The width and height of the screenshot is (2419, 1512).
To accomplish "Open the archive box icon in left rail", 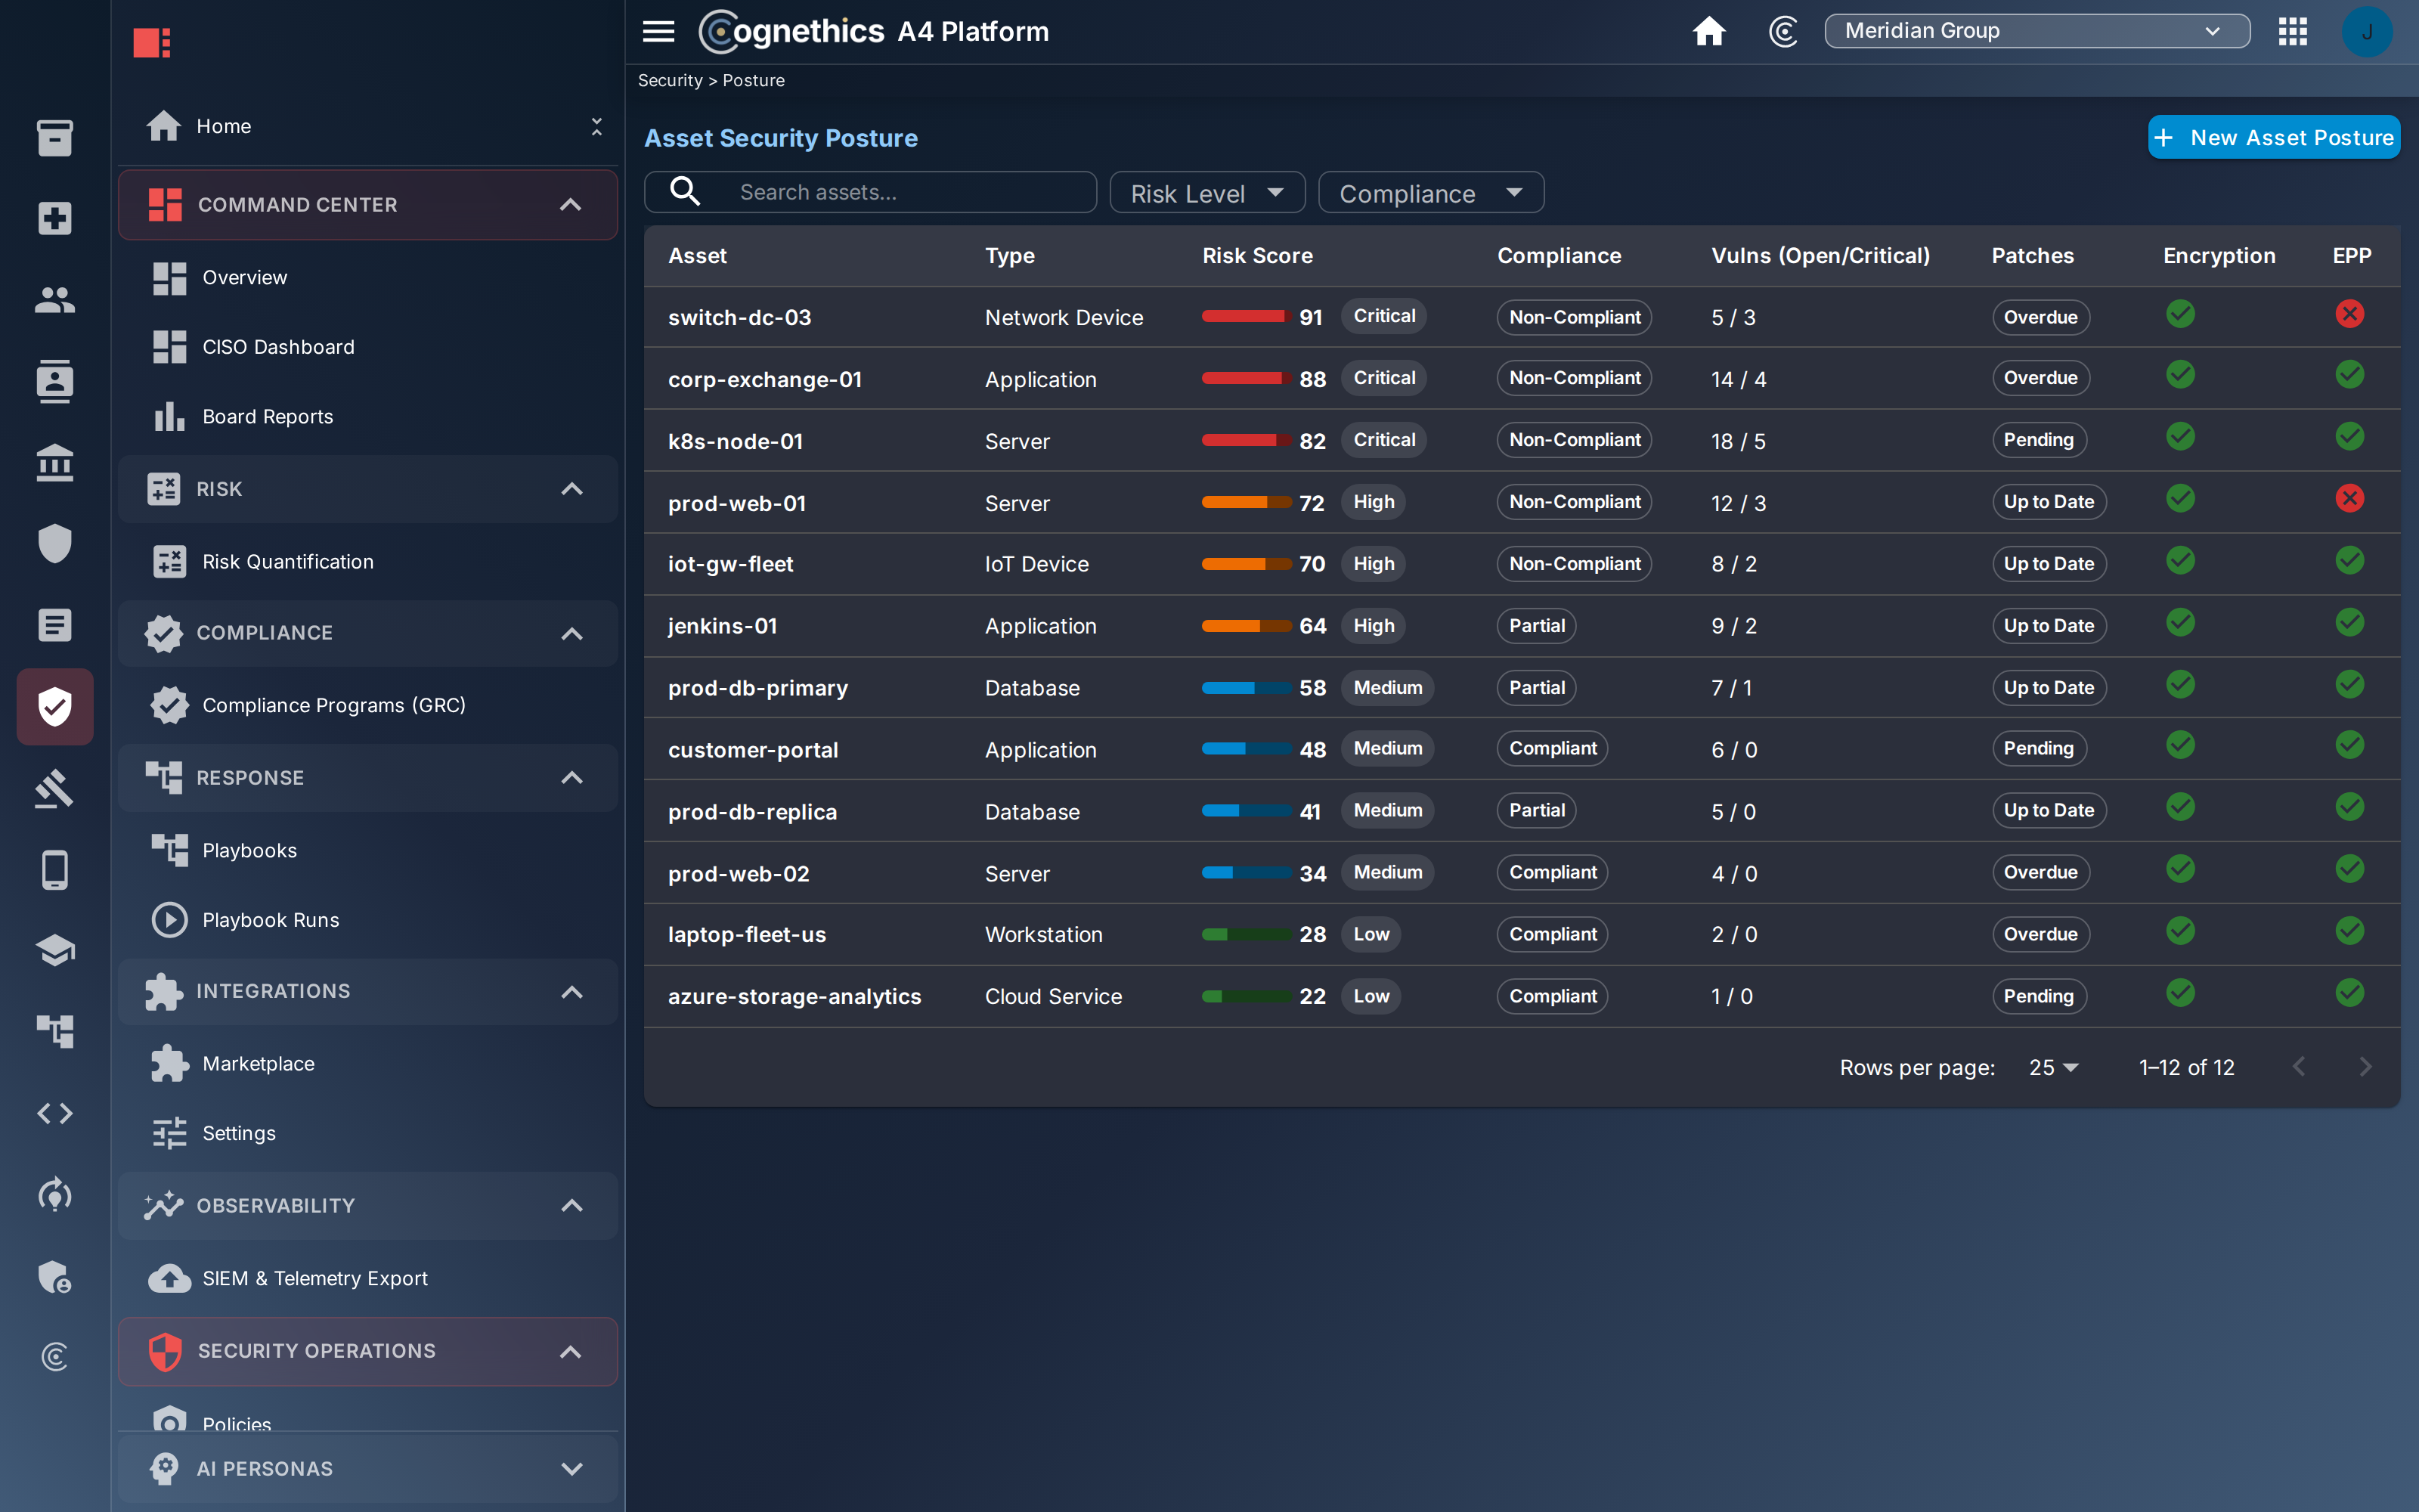I will click(55, 137).
